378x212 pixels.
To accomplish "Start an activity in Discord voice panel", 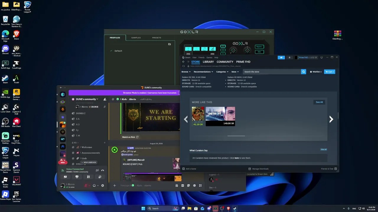I will click(x=88, y=177).
